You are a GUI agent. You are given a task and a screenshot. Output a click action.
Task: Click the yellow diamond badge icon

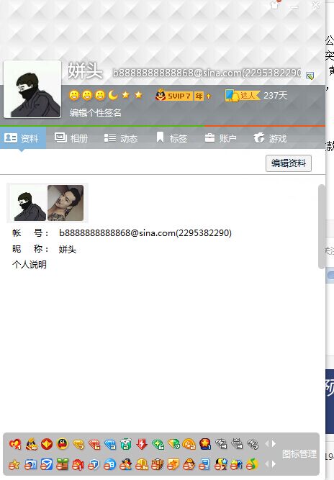(x=78, y=444)
